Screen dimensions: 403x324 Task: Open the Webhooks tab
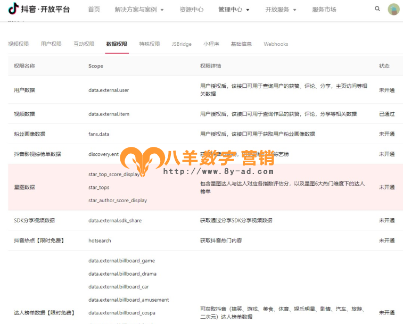click(x=276, y=44)
